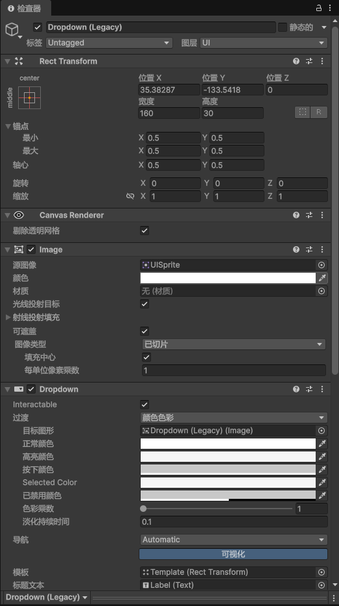Click the 可视化 button
This screenshot has height=606, width=339.
click(233, 554)
